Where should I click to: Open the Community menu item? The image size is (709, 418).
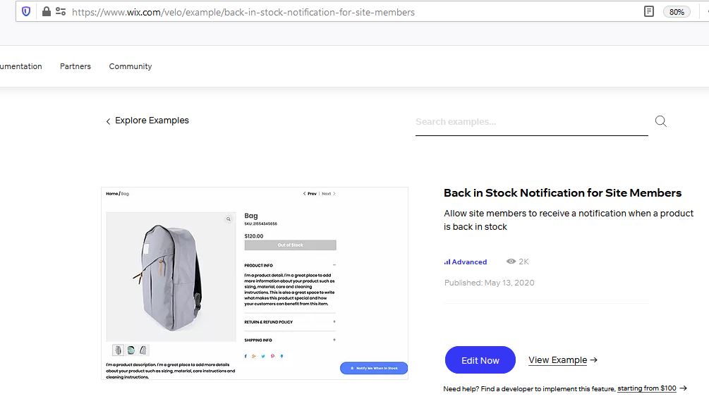click(131, 66)
